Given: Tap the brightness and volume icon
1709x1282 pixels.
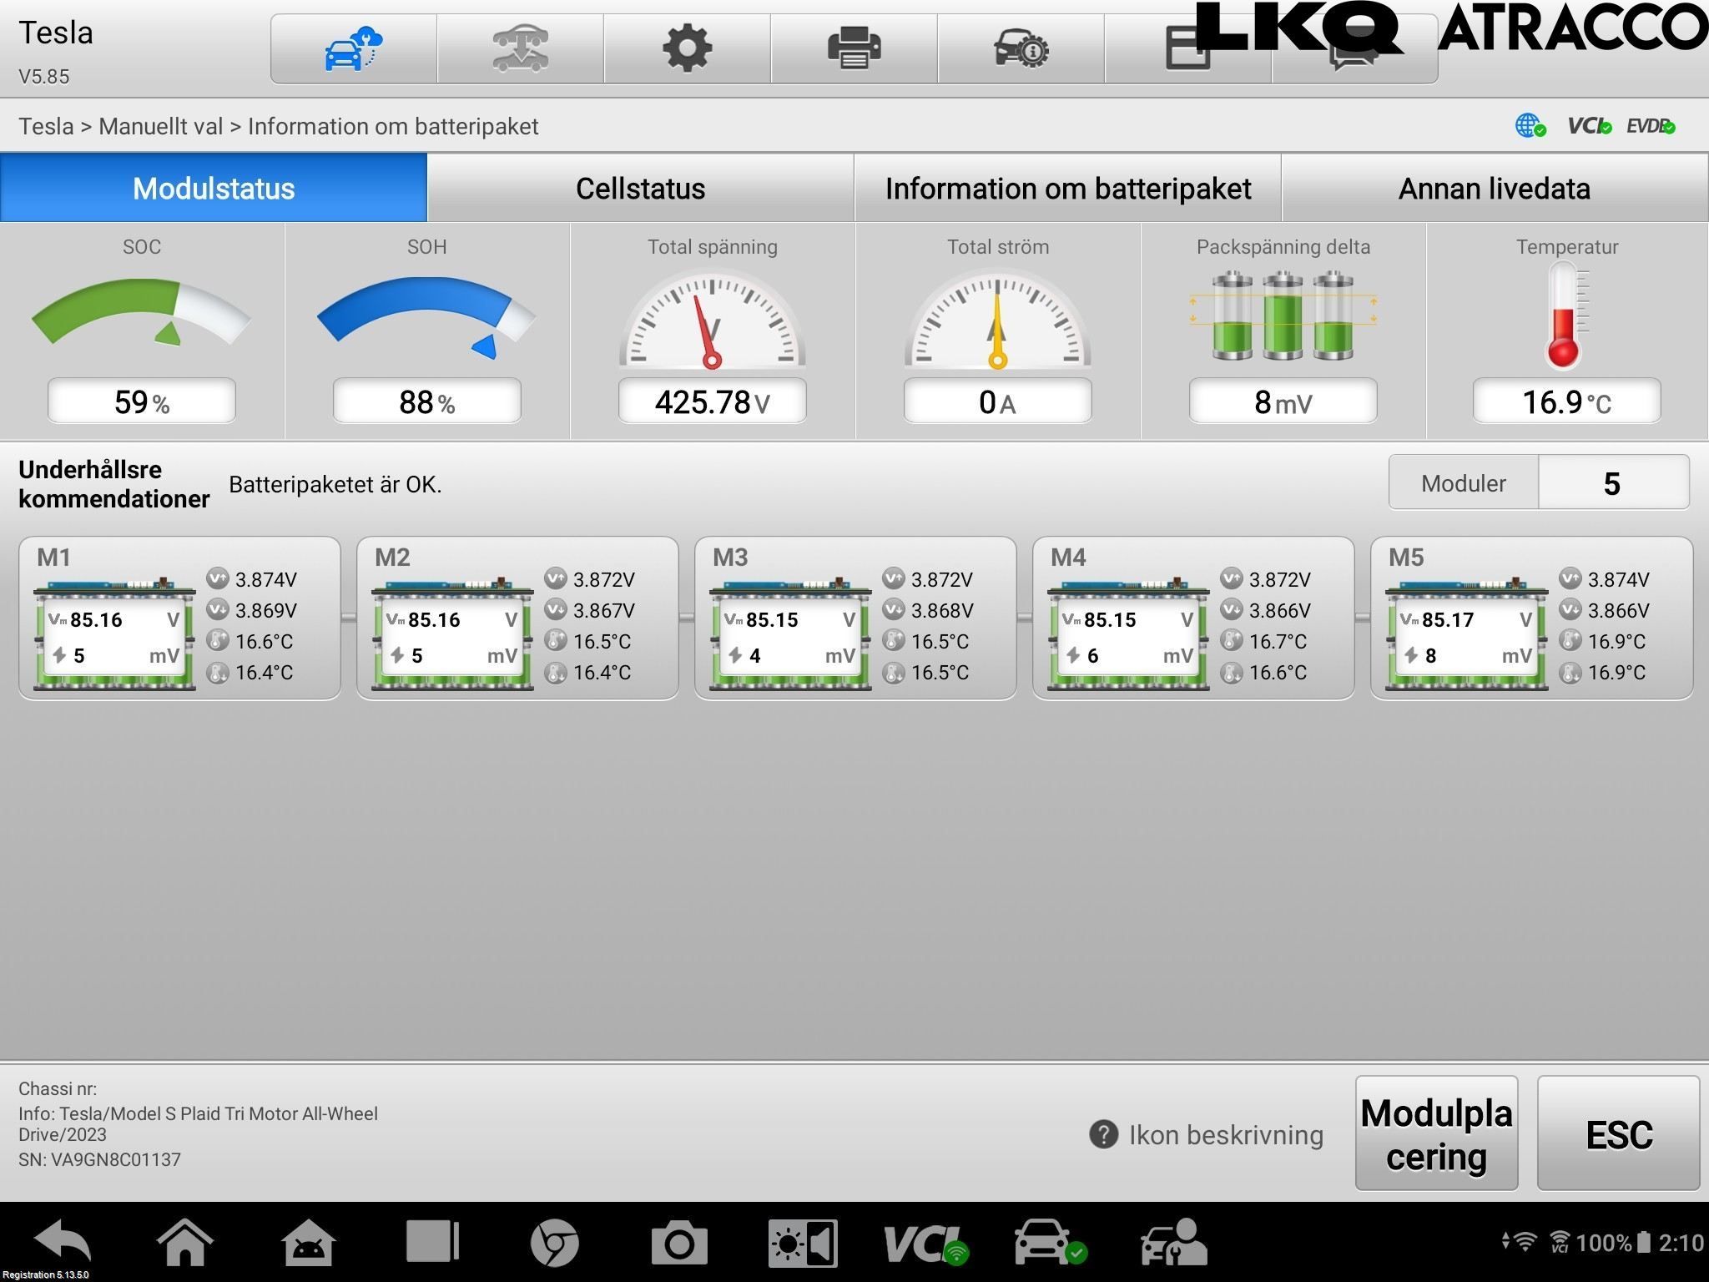Looking at the screenshot, I should click(803, 1243).
